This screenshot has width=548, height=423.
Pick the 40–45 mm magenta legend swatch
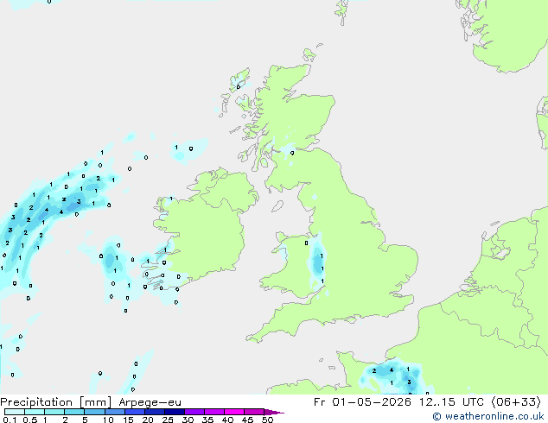(234, 412)
